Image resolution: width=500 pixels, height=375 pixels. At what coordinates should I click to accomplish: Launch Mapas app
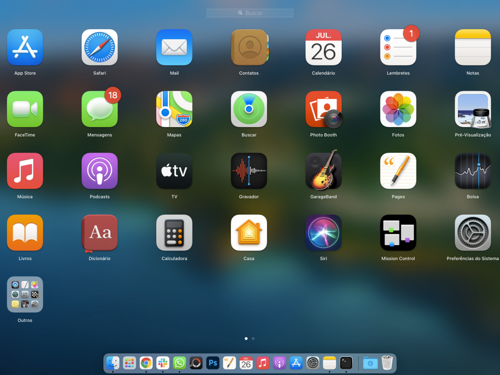[x=174, y=109]
